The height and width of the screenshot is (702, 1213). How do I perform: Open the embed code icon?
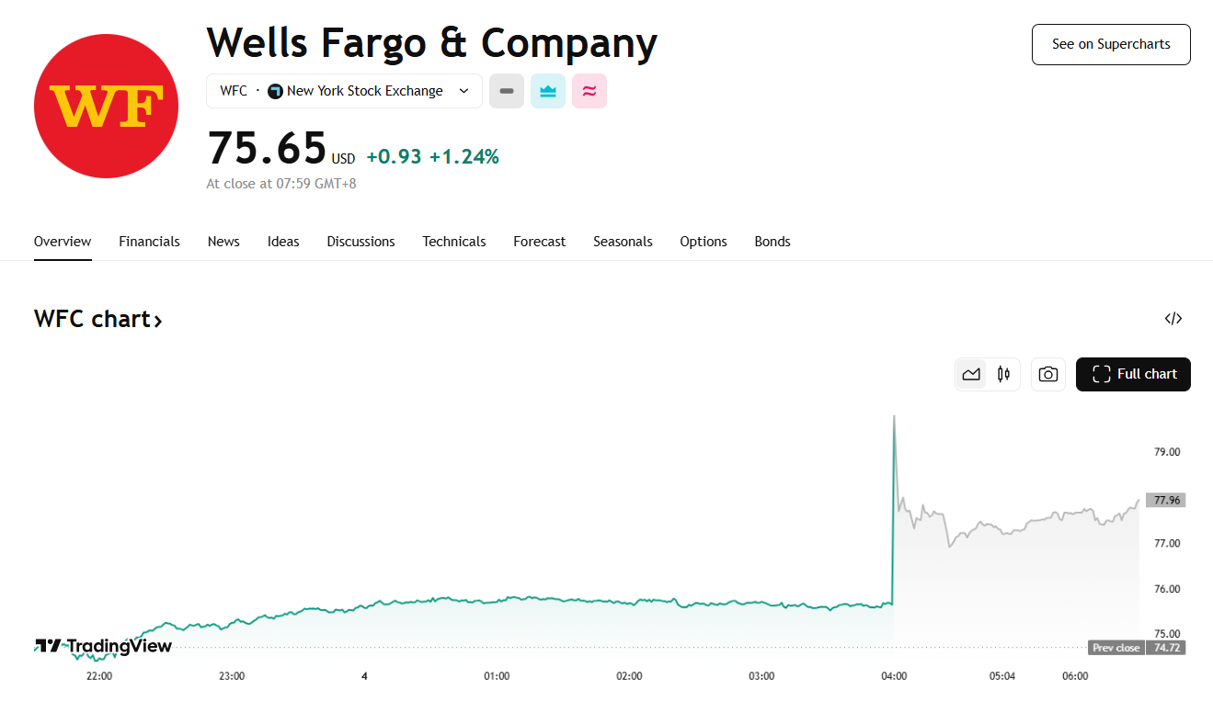(1173, 319)
